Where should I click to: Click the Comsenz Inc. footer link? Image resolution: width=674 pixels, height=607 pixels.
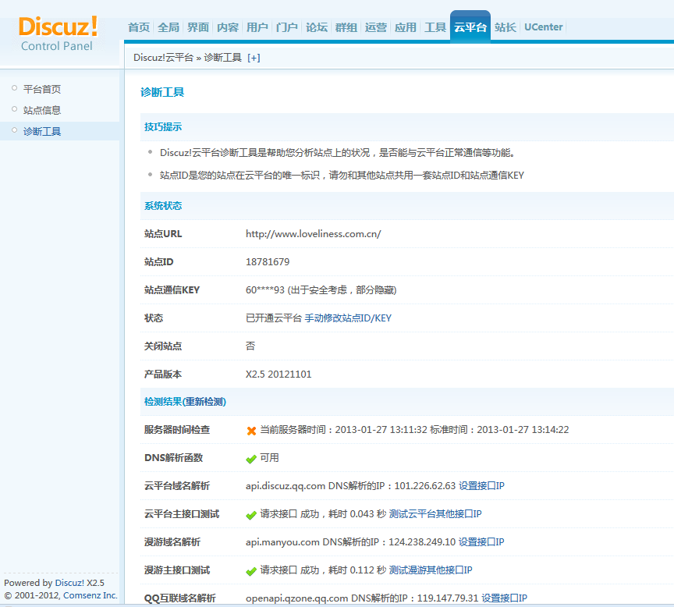[90, 595]
